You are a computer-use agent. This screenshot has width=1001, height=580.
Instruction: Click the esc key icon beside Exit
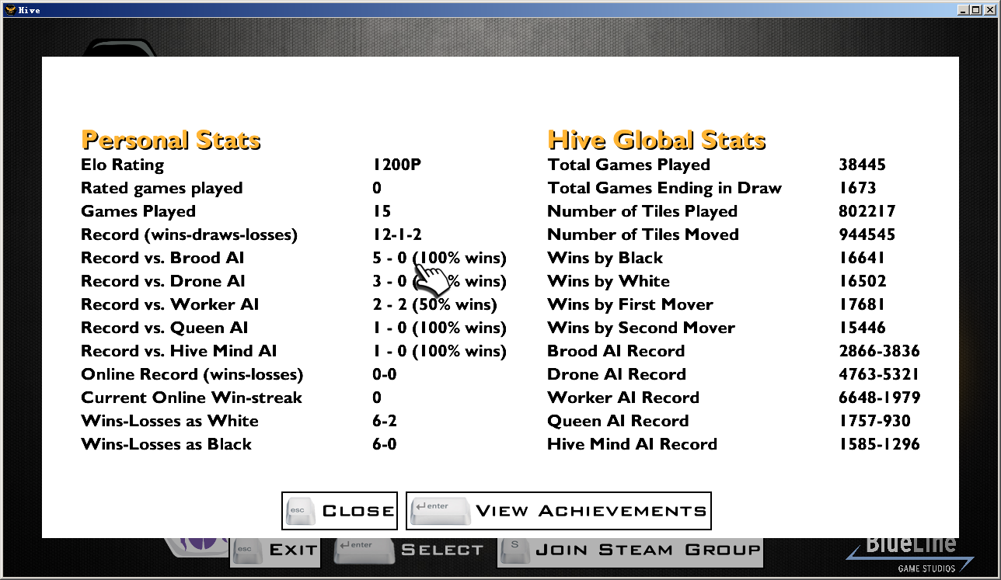(x=247, y=550)
